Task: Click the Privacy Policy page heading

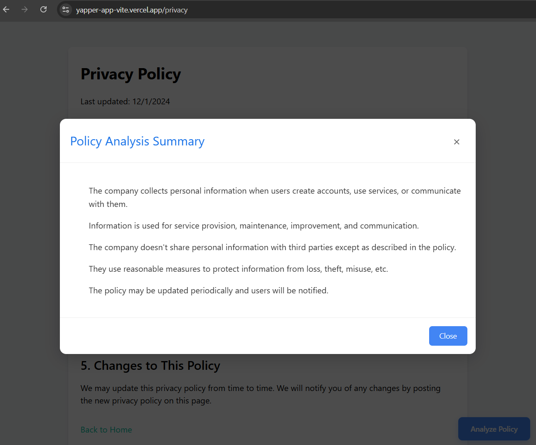Action: pyautogui.click(x=131, y=74)
